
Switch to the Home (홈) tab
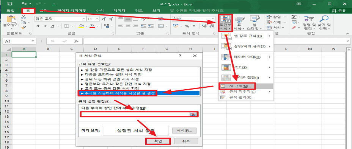tap(28, 11)
